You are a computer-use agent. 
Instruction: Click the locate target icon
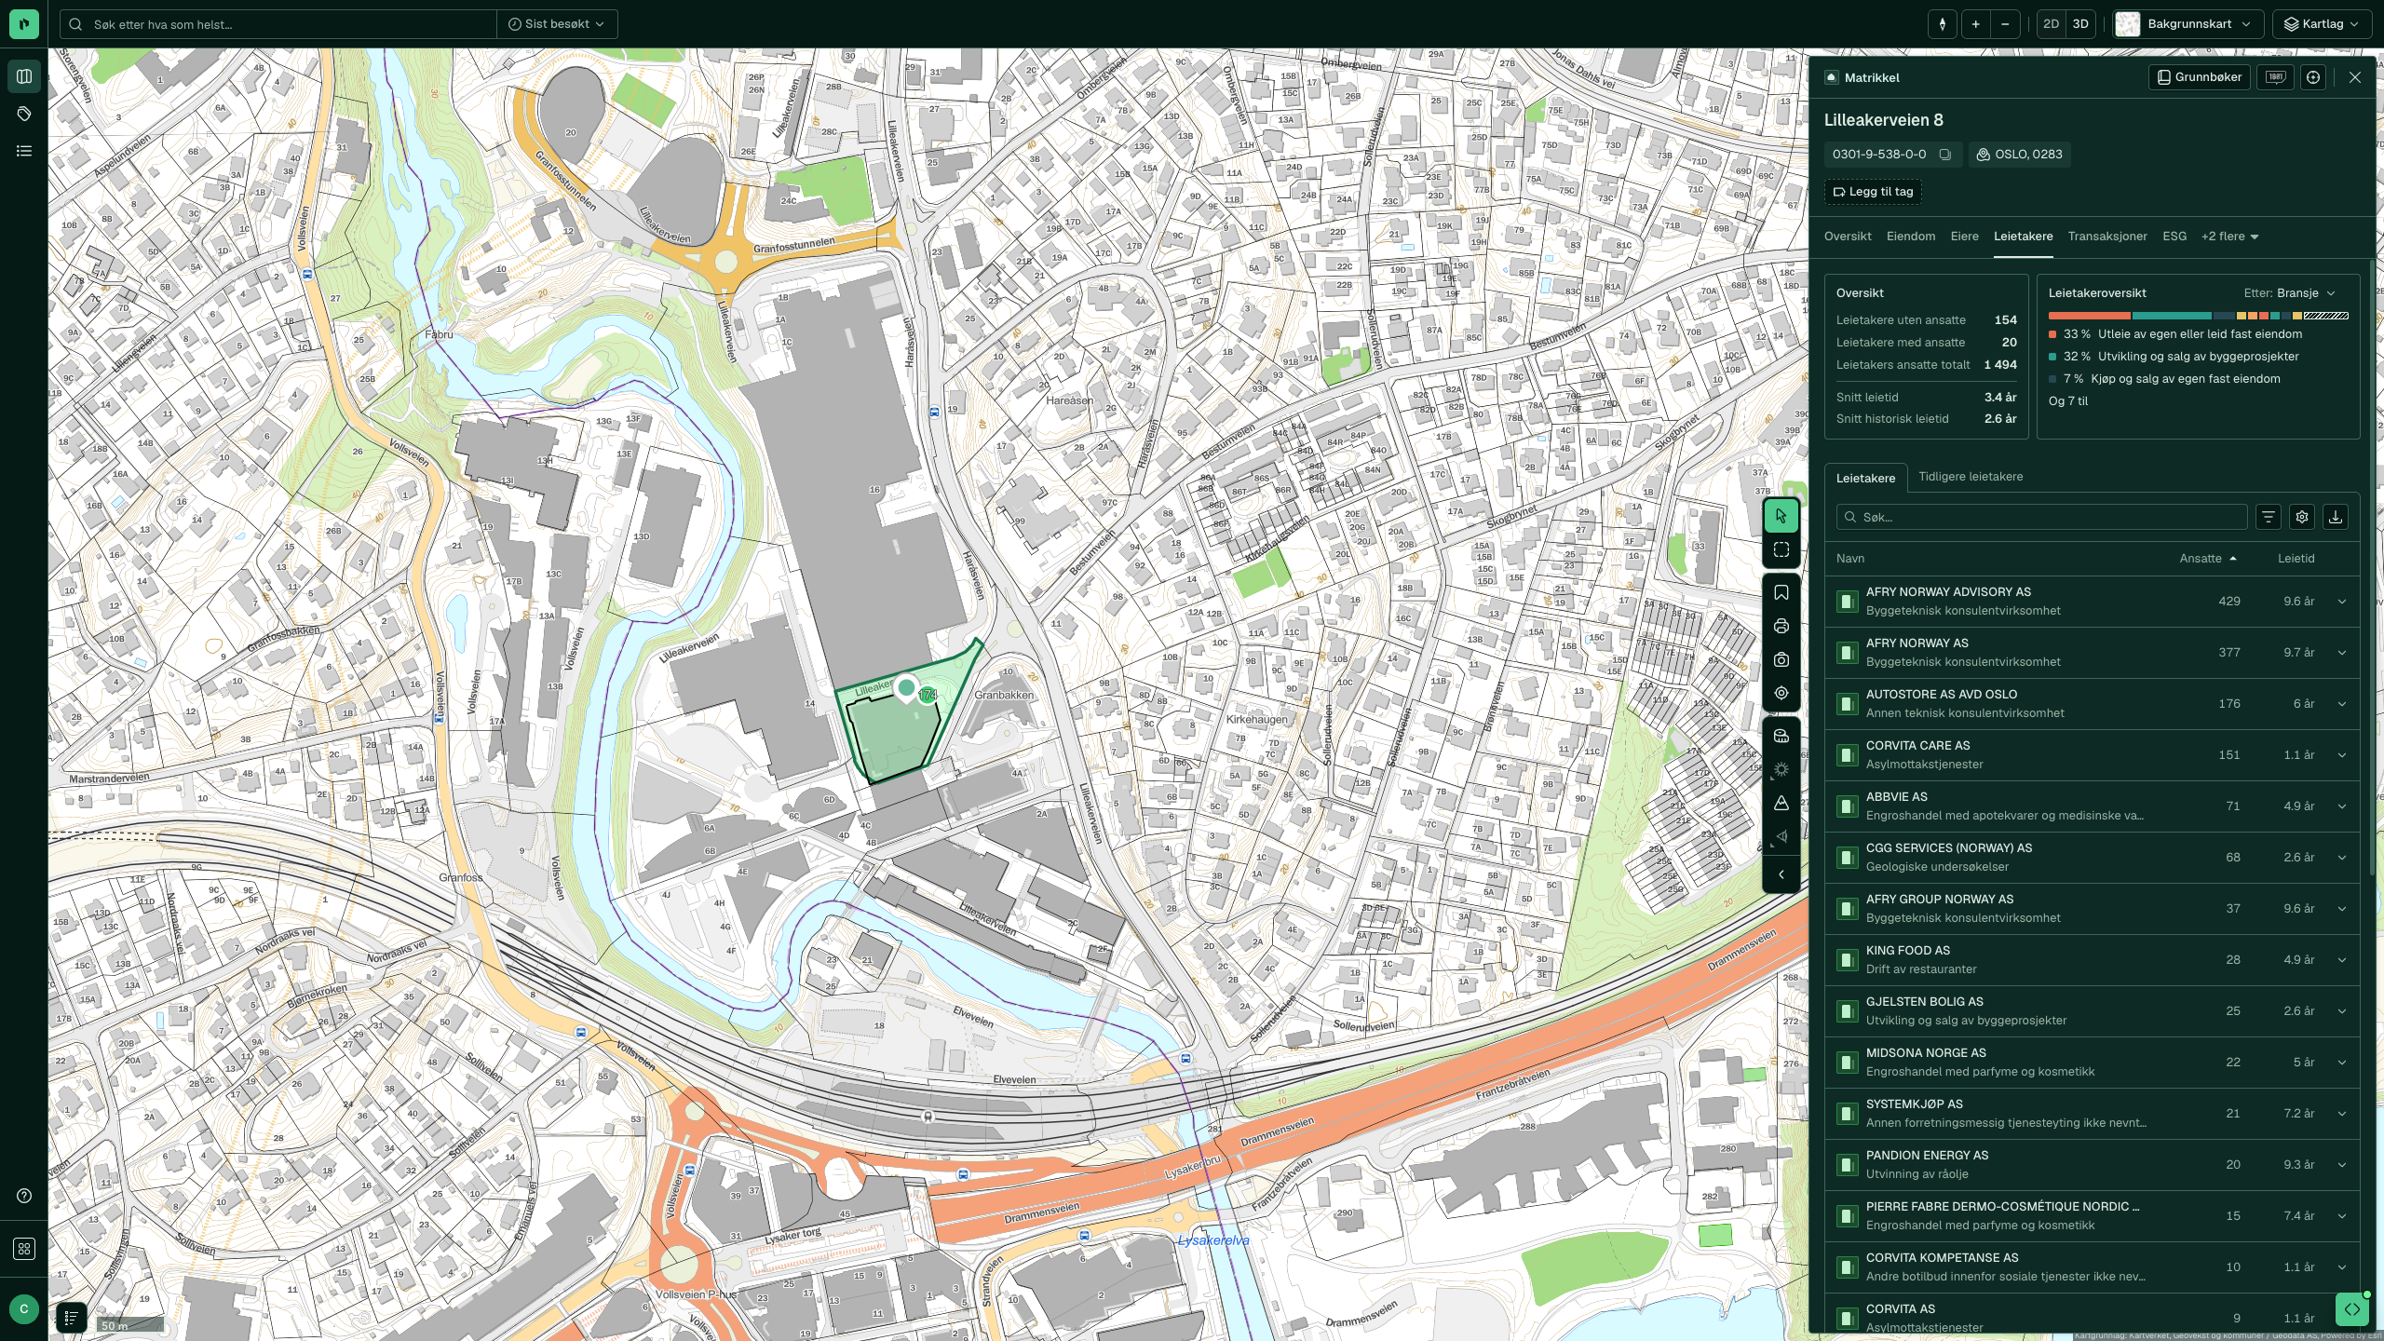[x=1781, y=693]
